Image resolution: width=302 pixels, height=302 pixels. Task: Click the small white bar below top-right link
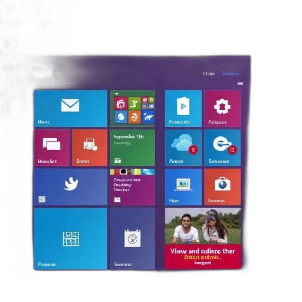coord(240,84)
